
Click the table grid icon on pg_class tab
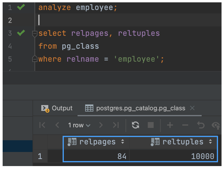pyautogui.click(x=89, y=108)
